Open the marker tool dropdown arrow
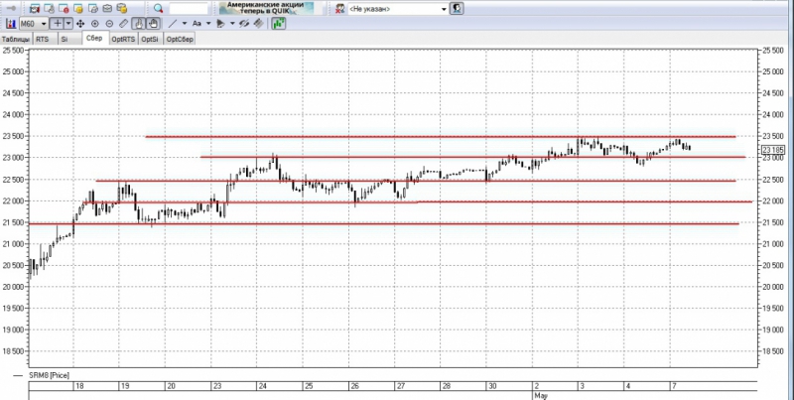The image size is (794, 400). pos(232,23)
